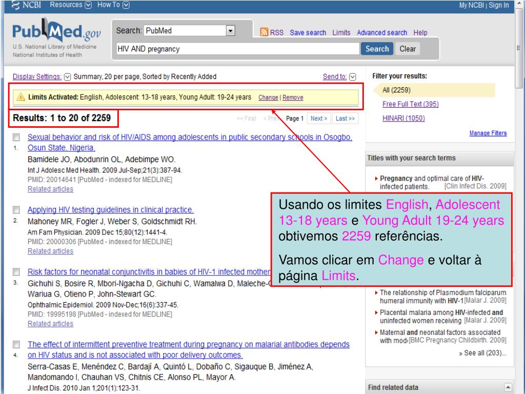Viewport: 525px width, 394px height.
Task: Open Maternal and neonatal factors title
Action: coord(440,336)
